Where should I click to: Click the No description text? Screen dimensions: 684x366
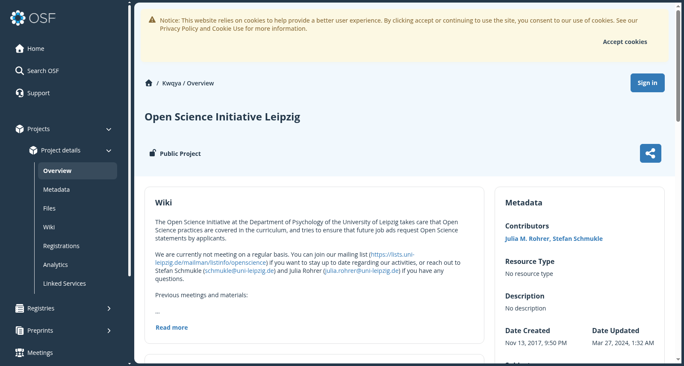[525, 308]
